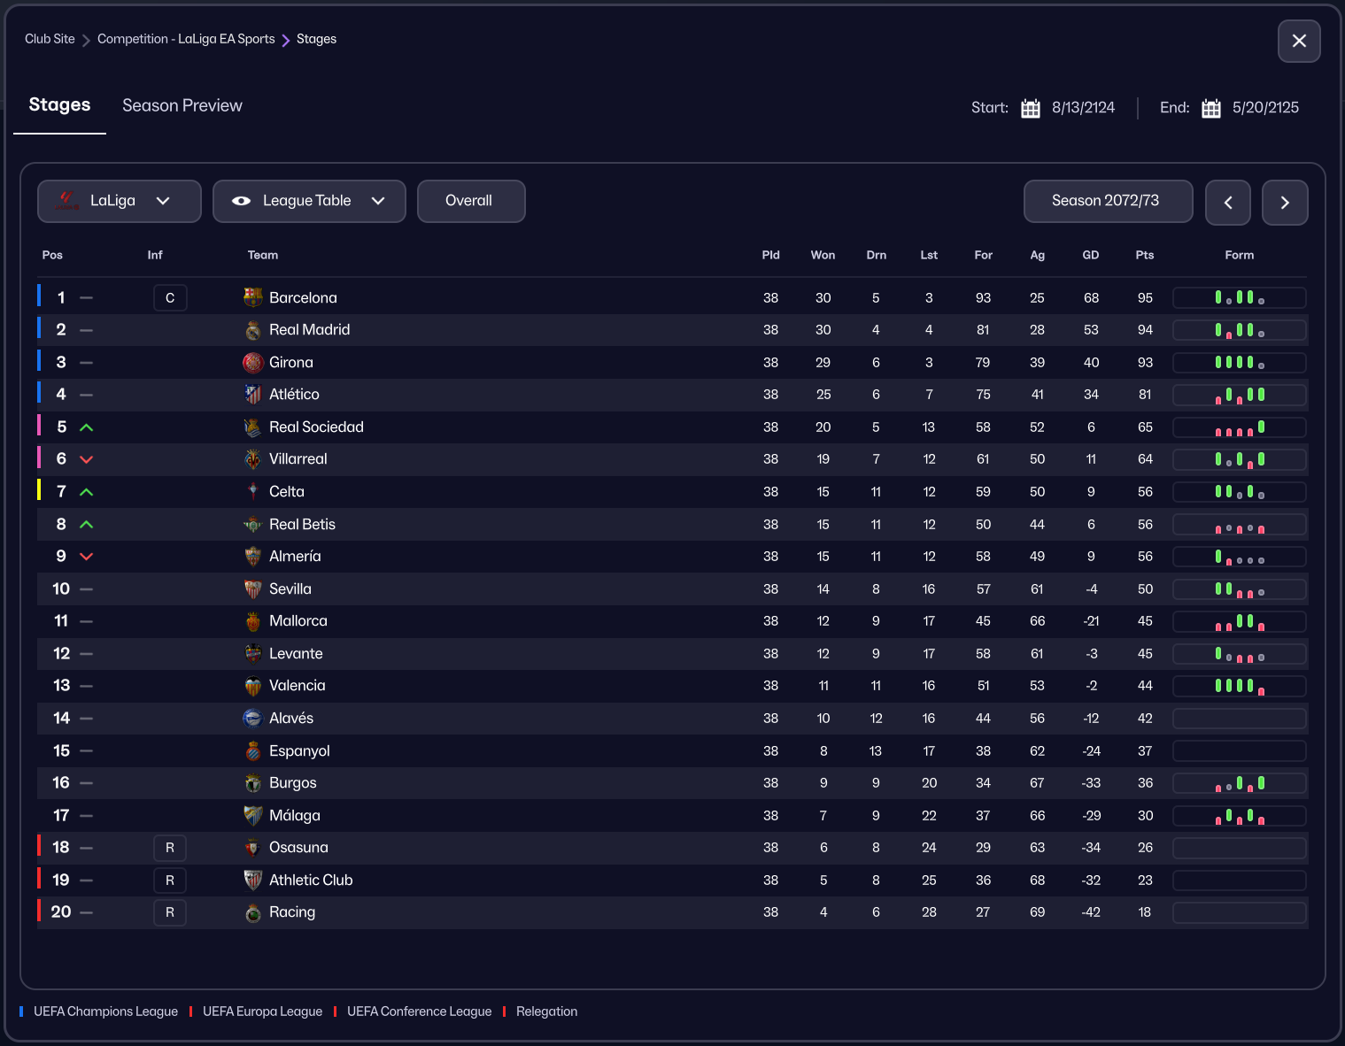Click the relegation R badge for Racing

170,912
